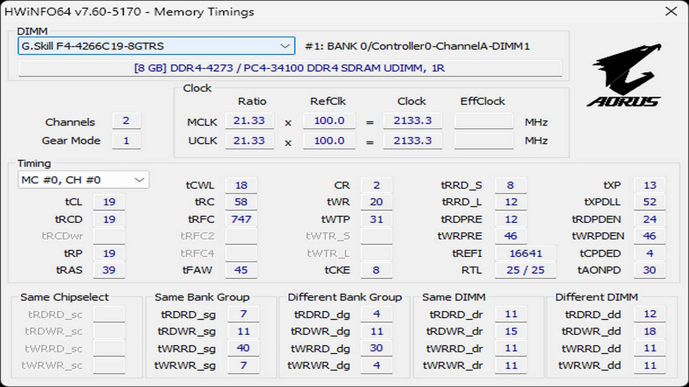Click the tRDWR_dg value 11
Viewport: 689px width, 387px height.
(376, 331)
